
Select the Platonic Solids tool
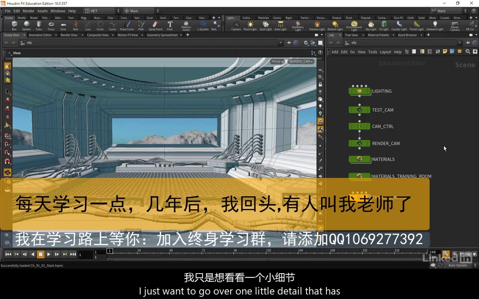coord(186,26)
